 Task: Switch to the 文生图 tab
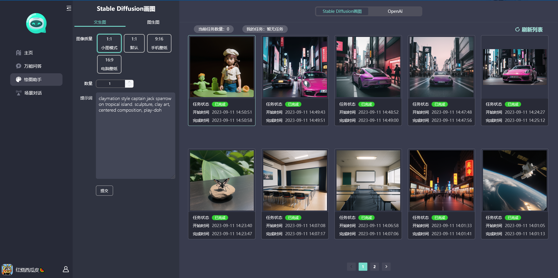[x=100, y=22]
